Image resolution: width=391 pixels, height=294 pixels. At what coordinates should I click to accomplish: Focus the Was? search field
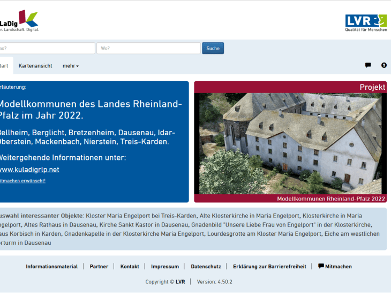(47, 48)
